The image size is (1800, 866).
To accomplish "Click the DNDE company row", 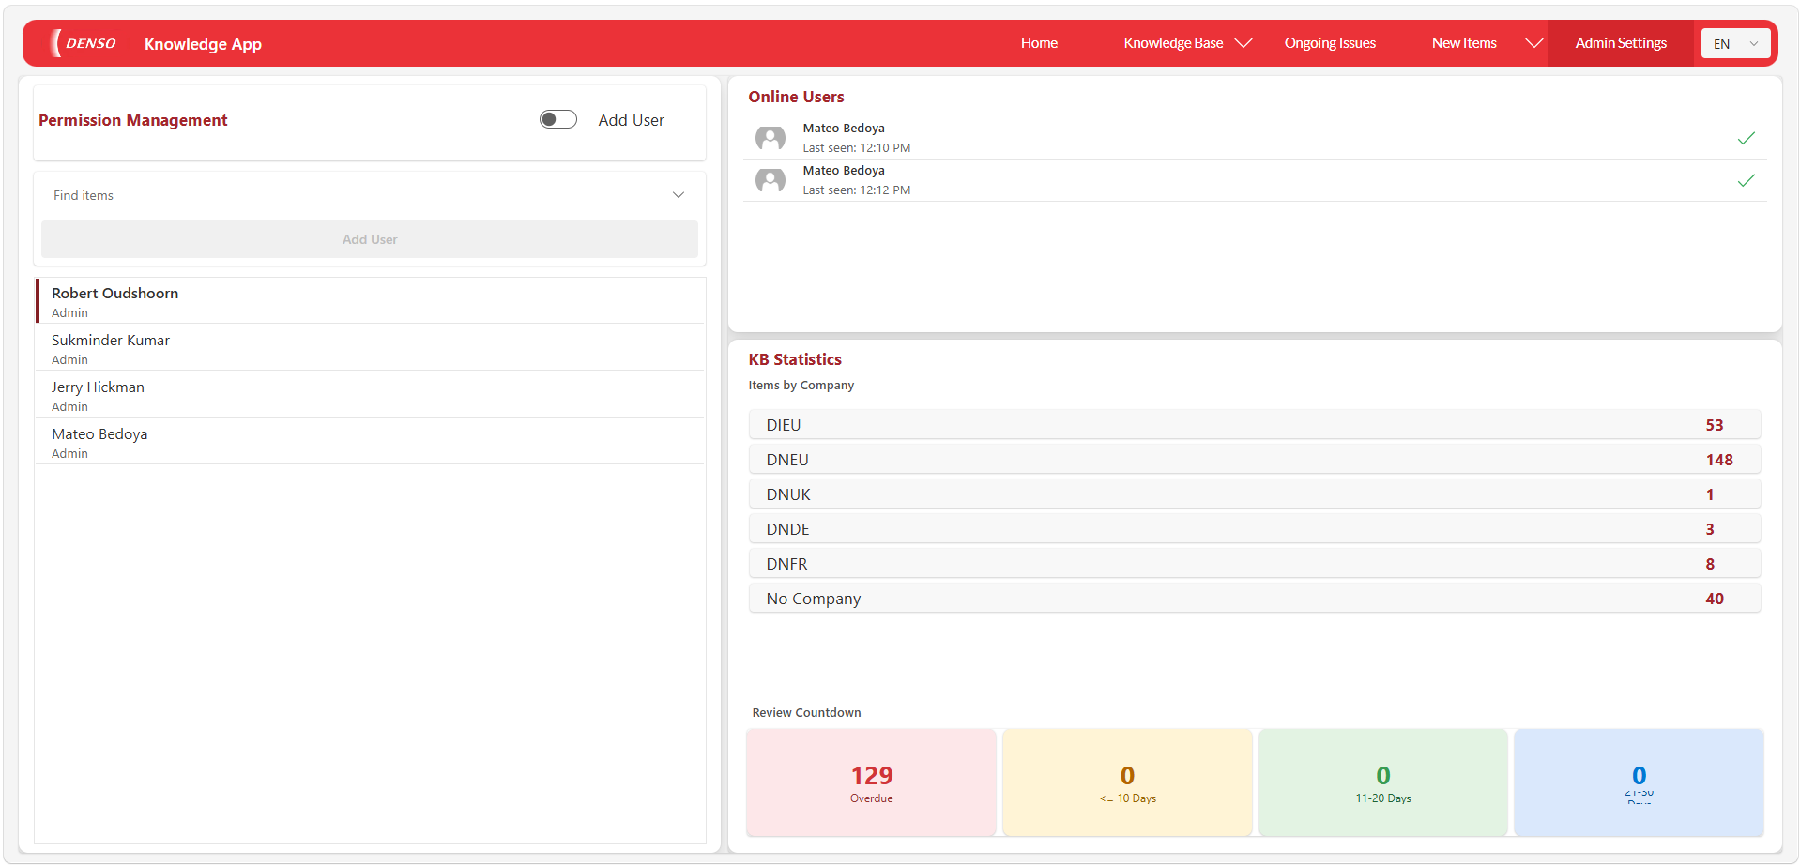I will point(1255,529).
